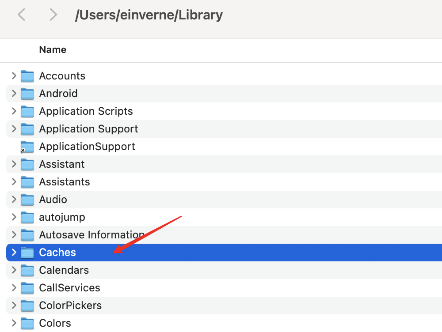Expand the Application Scripts folder
The width and height of the screenshot is (442, 332).
[x=14, y=111]
